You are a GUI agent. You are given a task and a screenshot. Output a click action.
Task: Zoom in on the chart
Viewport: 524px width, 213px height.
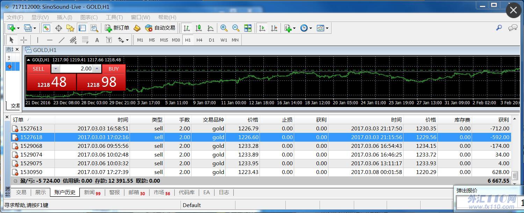pyautogui.click(x=224, y=28)
